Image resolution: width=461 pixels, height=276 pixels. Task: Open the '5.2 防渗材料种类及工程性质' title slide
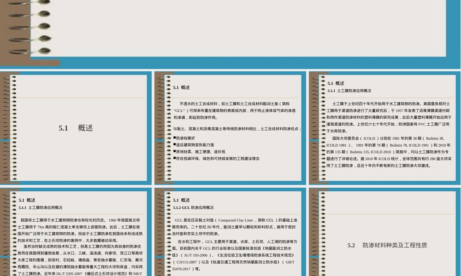click(x=384, y=232)
